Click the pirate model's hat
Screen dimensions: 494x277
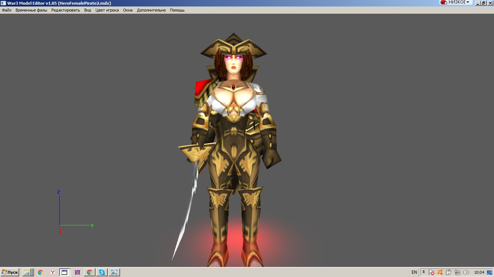[234, 45]
